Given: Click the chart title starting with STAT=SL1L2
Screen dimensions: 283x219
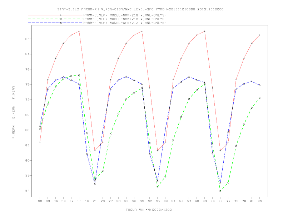Looking at the screenshot, I should coord(140,9).
